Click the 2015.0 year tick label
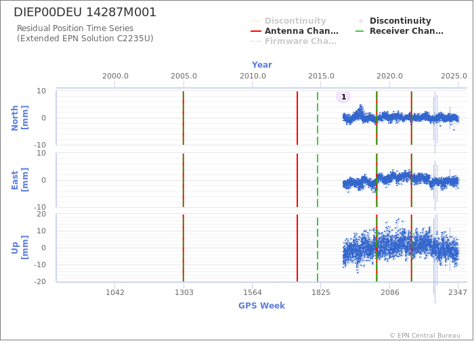 pos(321,76)
